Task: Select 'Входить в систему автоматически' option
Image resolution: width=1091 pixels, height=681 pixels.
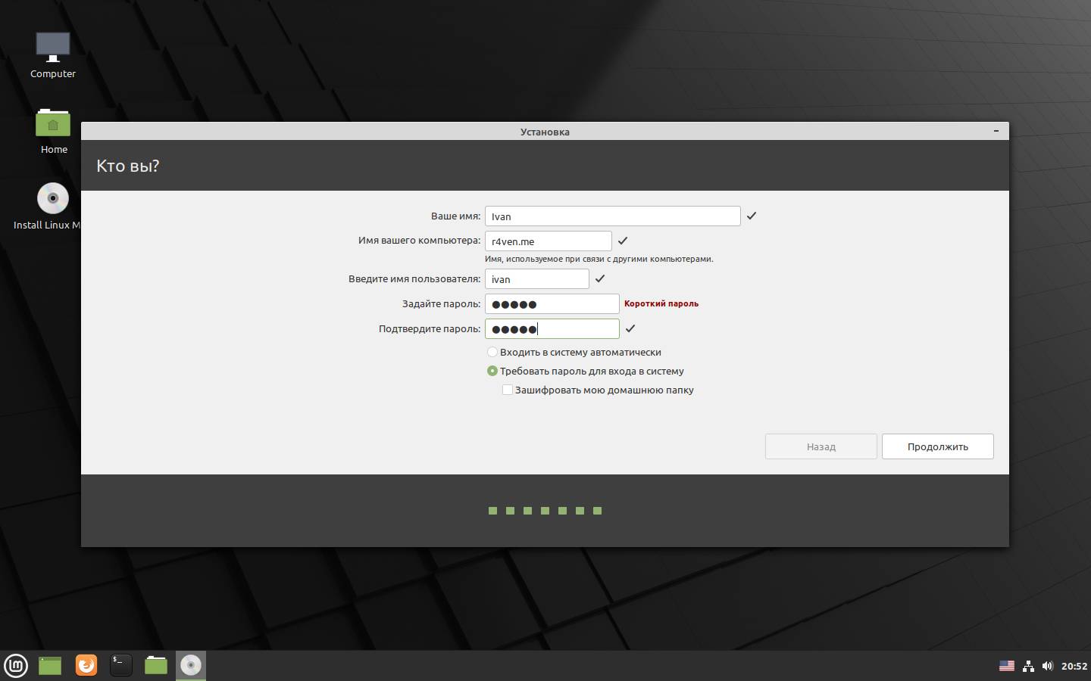Action: pos(492,352)
